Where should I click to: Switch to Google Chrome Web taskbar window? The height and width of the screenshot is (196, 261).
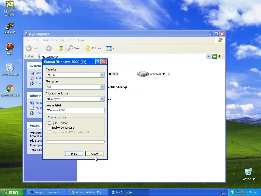point(47,192)
